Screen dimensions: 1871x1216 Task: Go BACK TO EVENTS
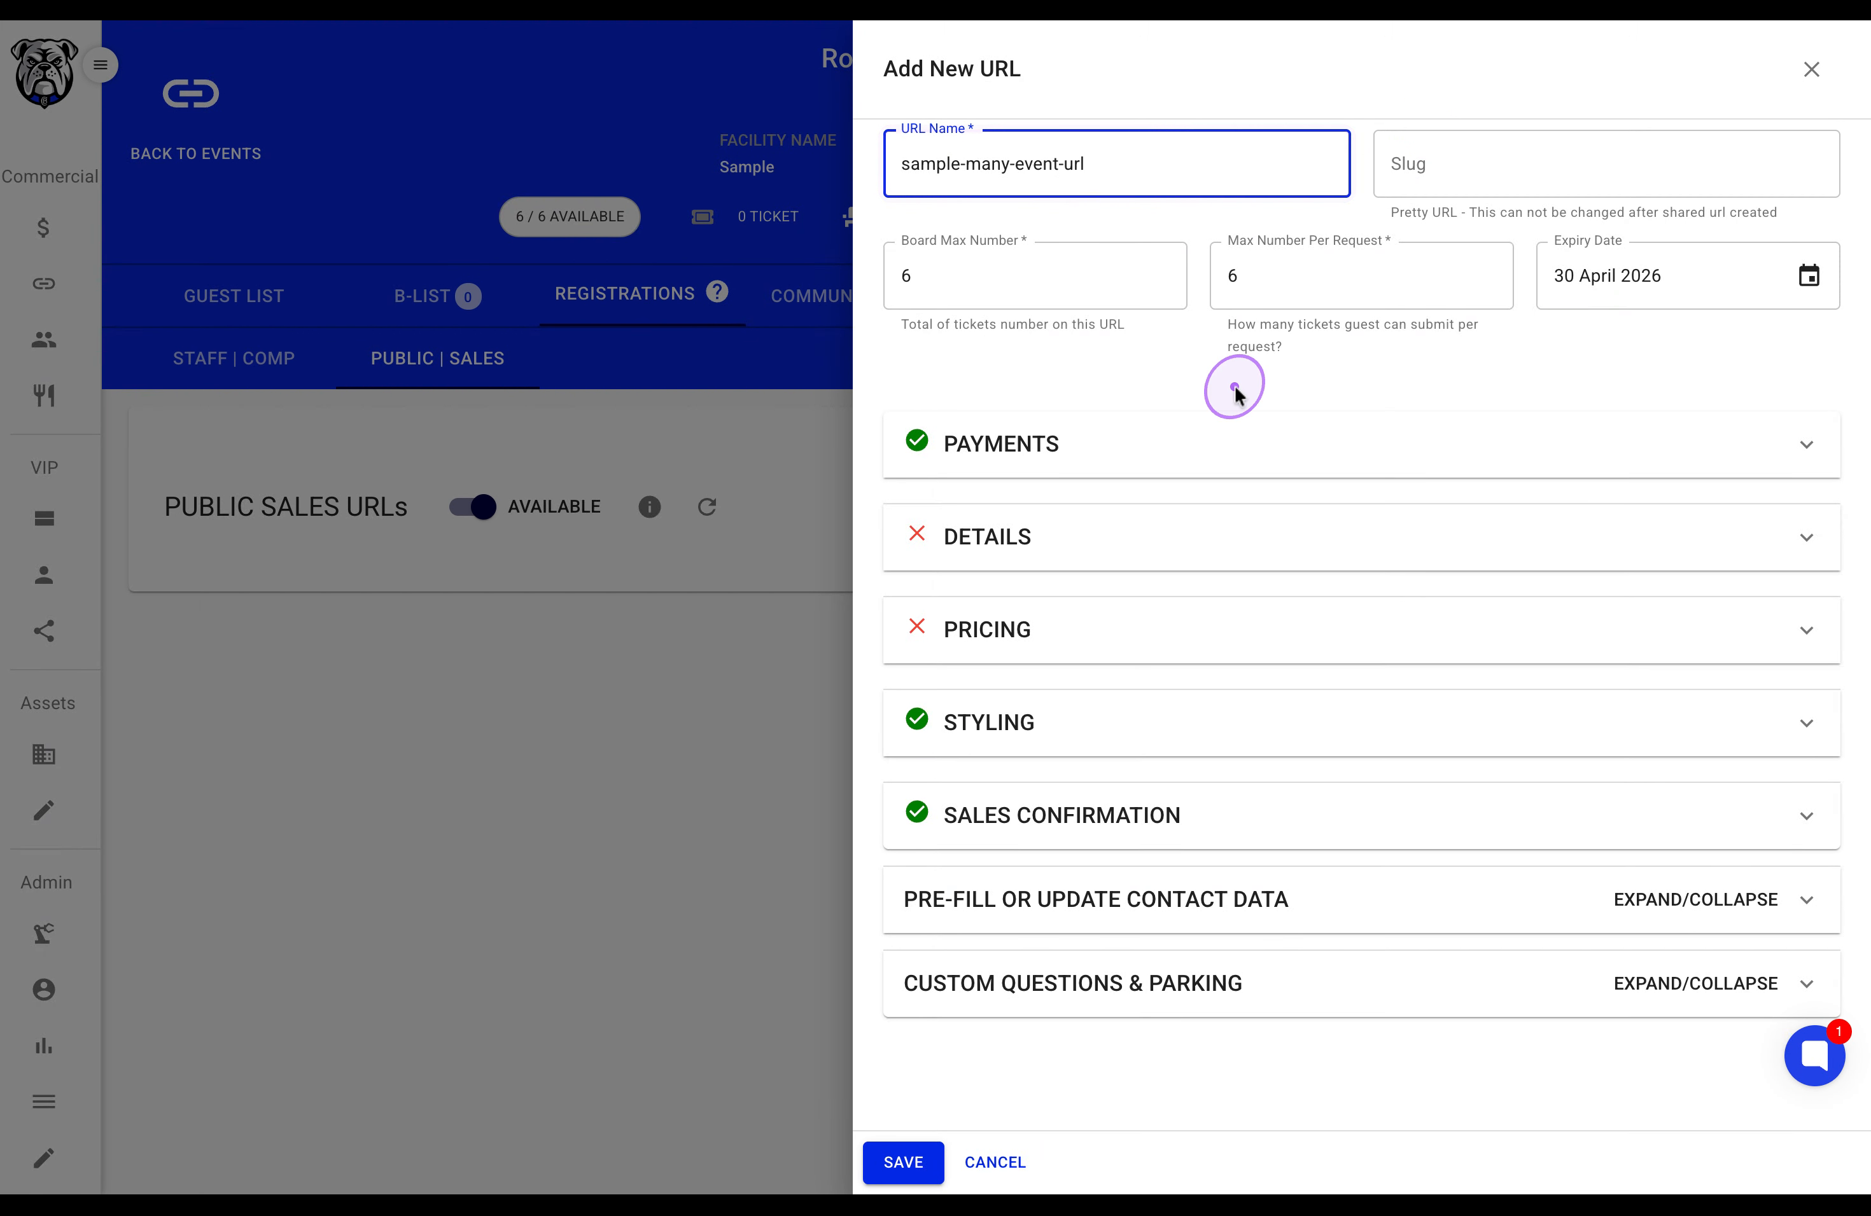tap(196, 154)
